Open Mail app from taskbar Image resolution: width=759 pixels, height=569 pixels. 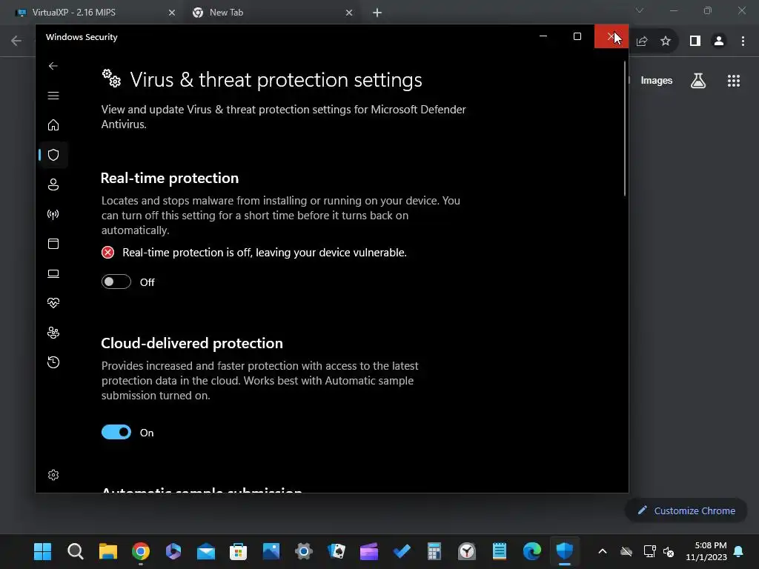tap(206, 551)
